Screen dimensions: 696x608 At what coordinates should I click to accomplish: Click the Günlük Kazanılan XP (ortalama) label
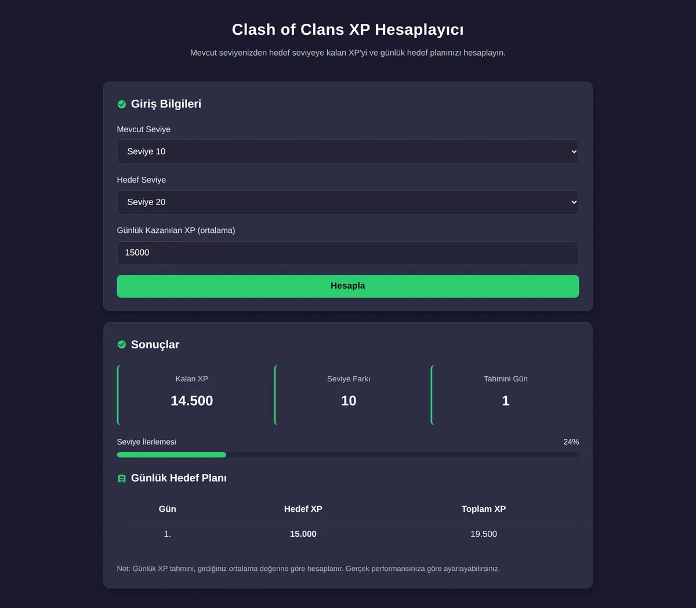[176, 230]
